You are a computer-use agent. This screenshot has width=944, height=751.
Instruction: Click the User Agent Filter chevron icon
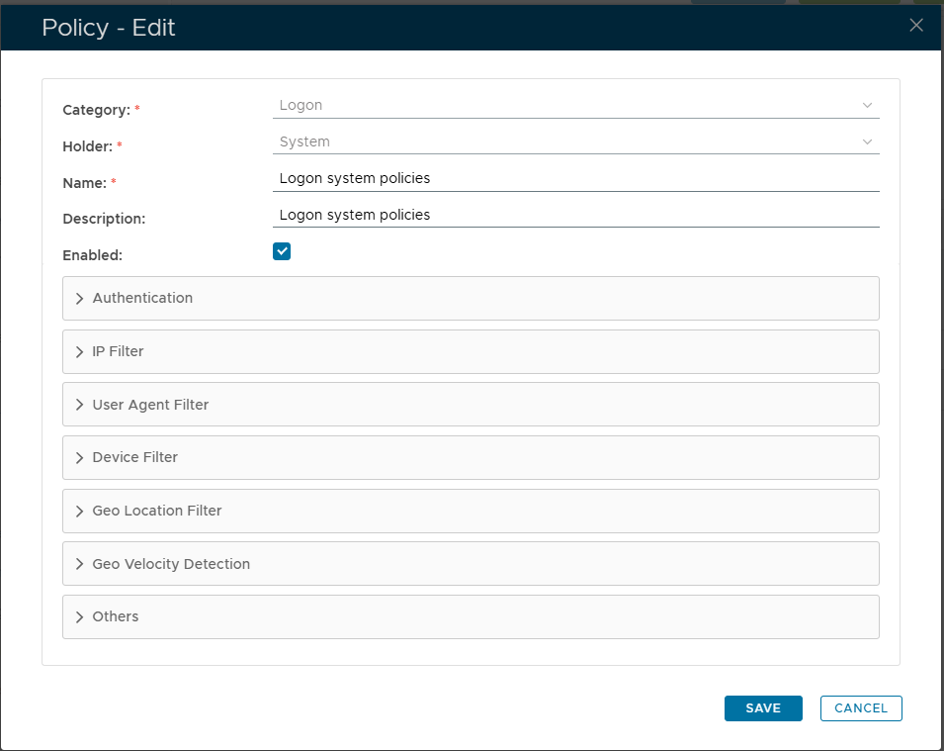point(80,405)
